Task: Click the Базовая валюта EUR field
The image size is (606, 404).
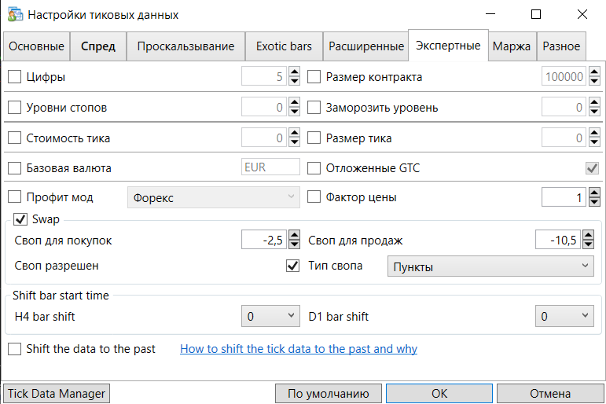Action: click(270, 167)
